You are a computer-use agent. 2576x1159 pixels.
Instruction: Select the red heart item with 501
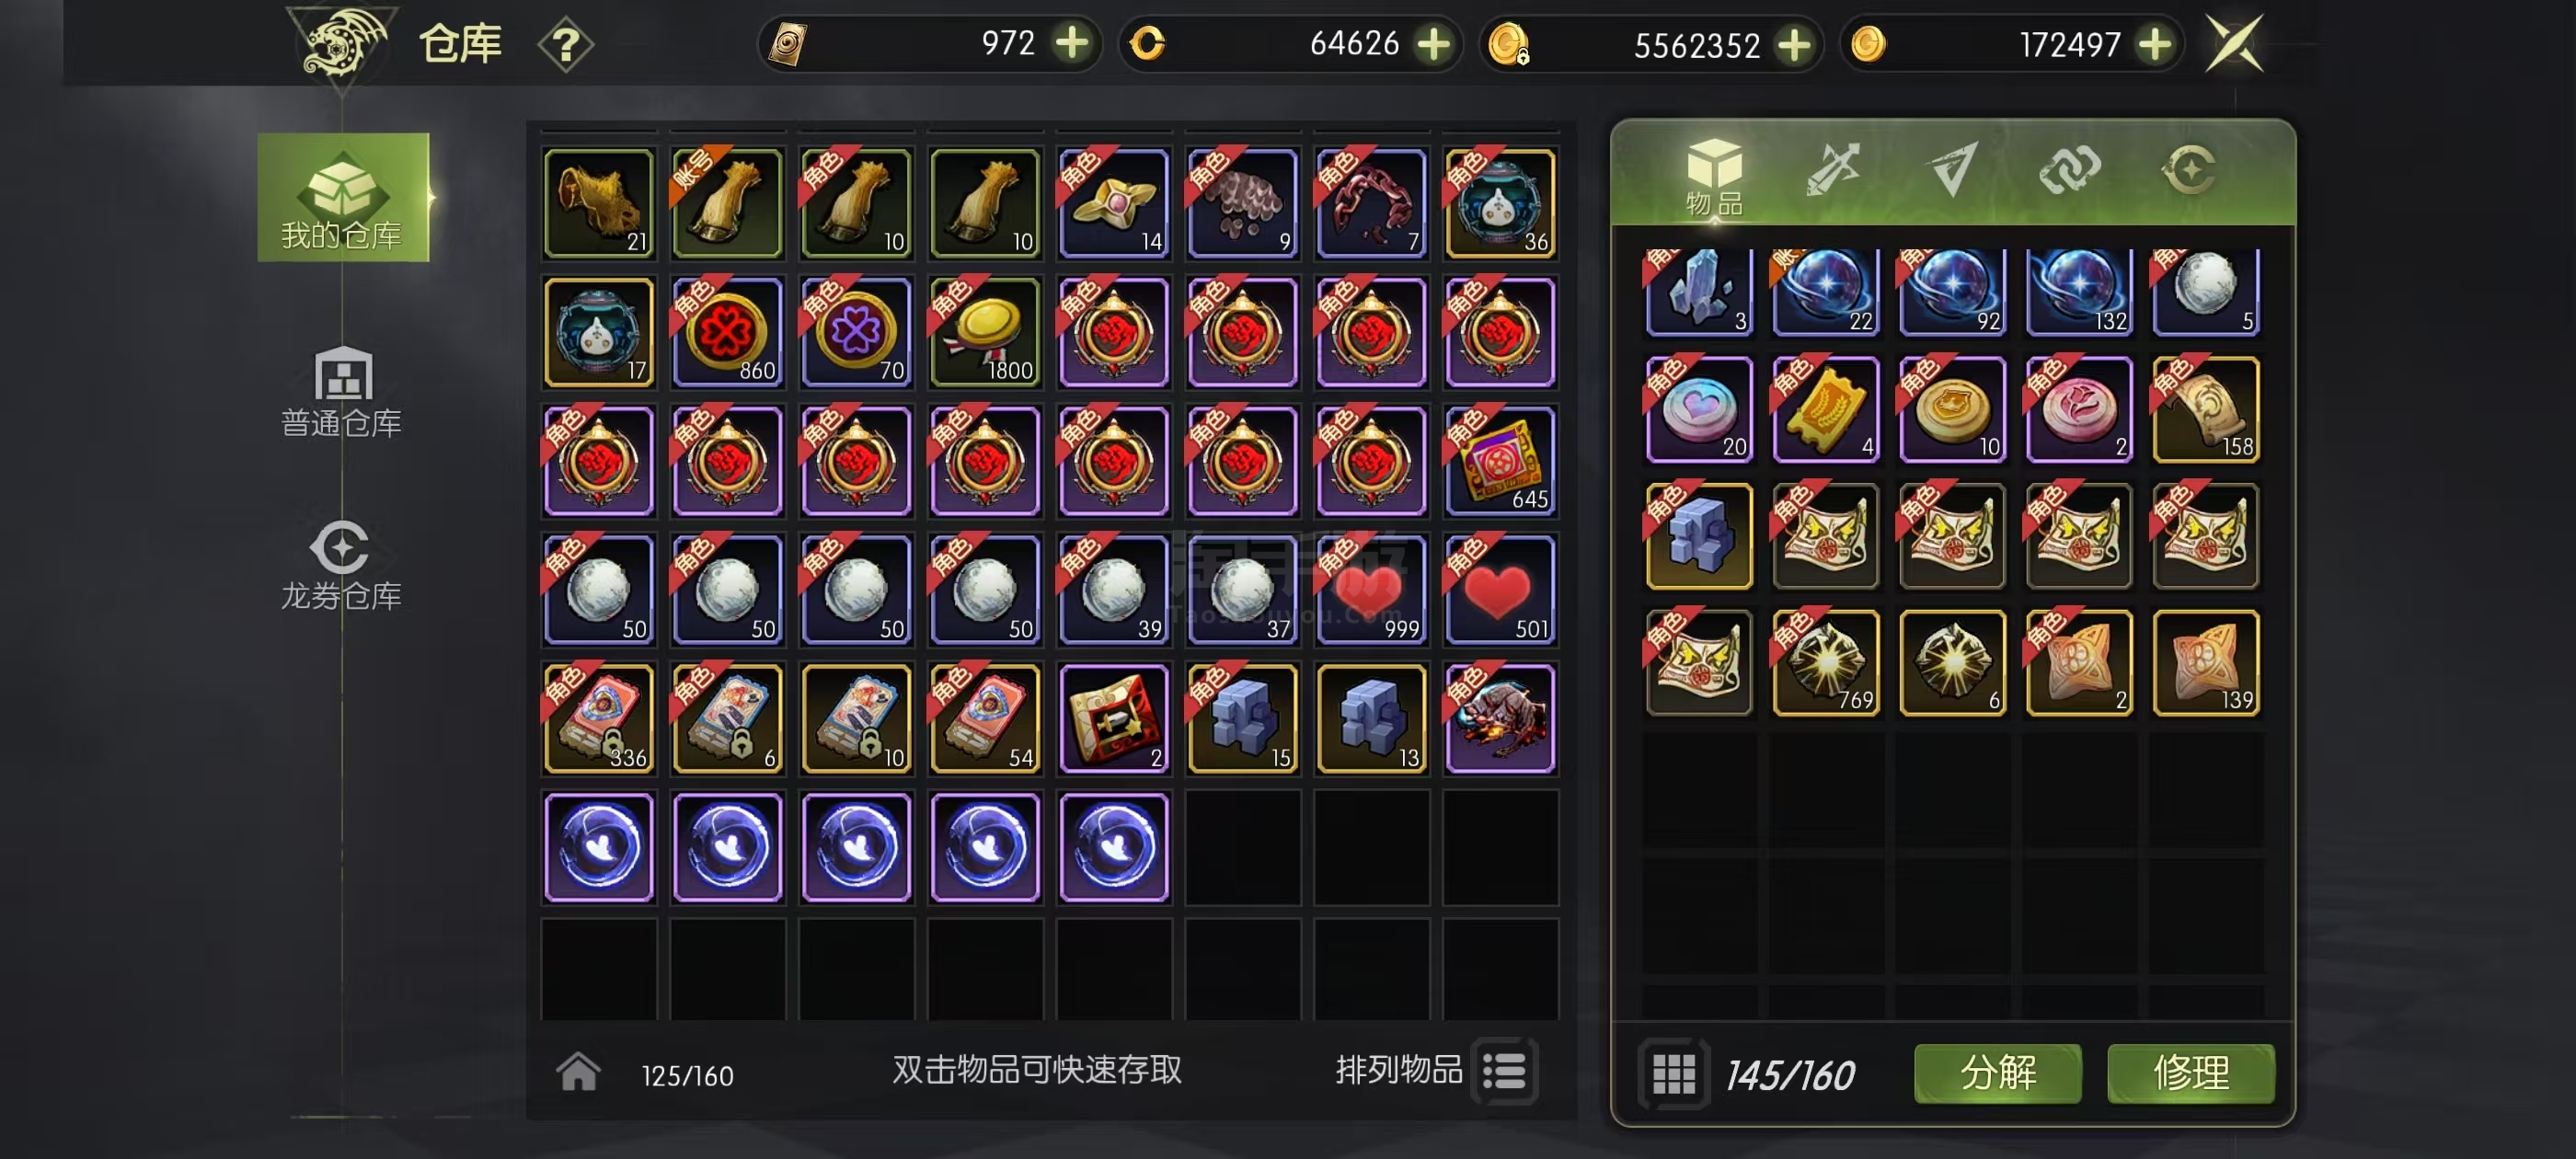coord(1500,590)
